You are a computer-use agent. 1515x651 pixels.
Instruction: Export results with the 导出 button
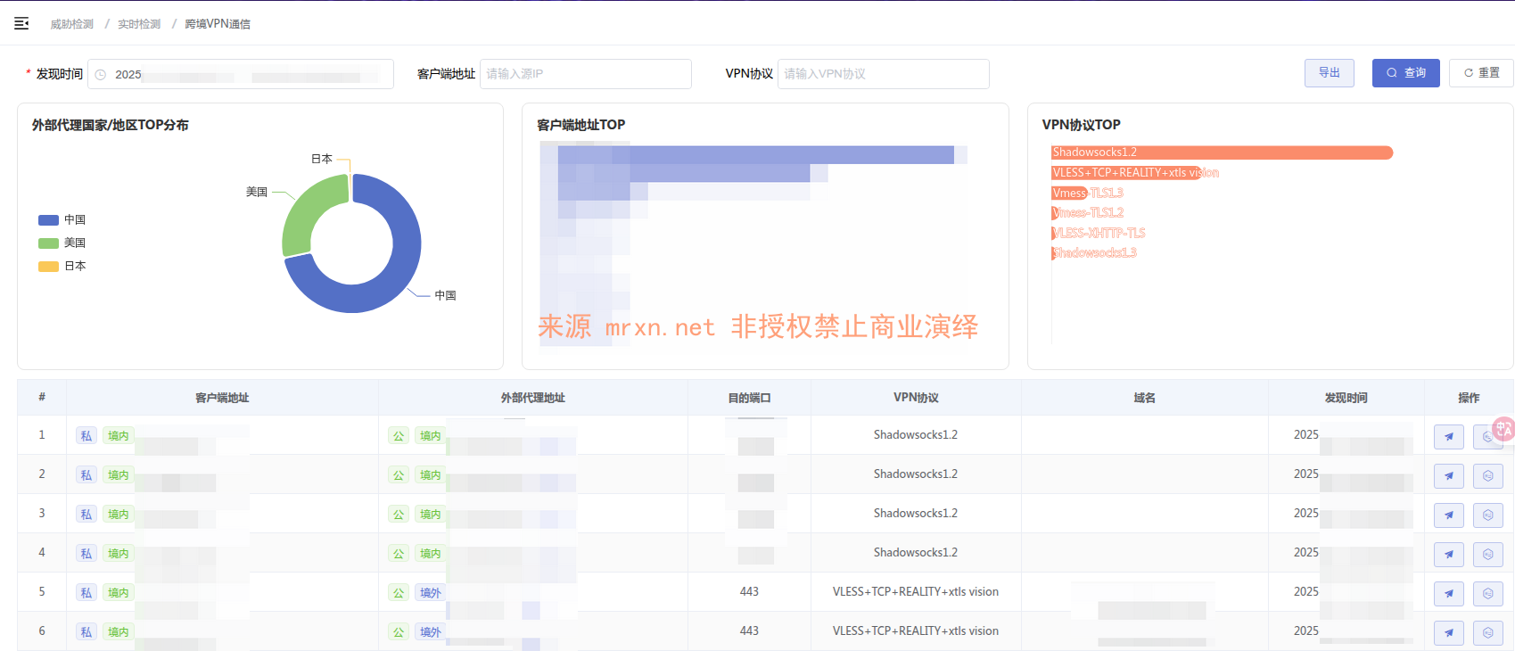click(1330, 73)
